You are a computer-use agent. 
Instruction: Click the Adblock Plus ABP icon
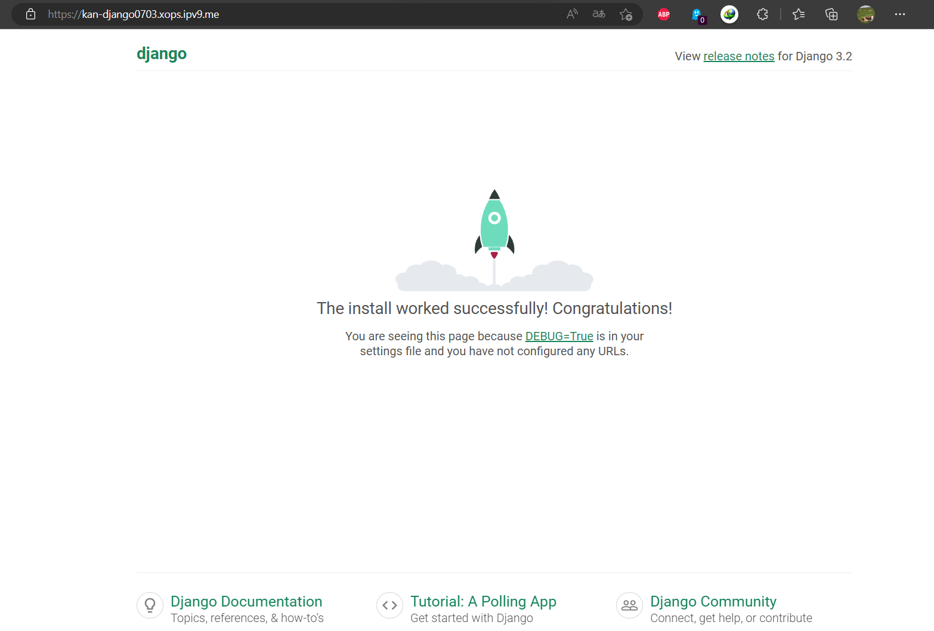tap(663, 14)
